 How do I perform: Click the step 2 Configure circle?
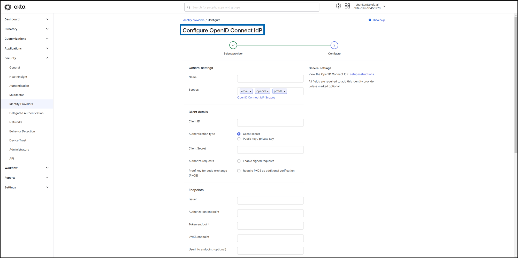point(334,45)
